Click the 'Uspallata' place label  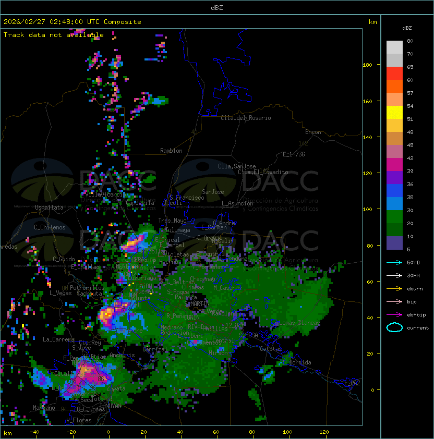coord(49,208)
